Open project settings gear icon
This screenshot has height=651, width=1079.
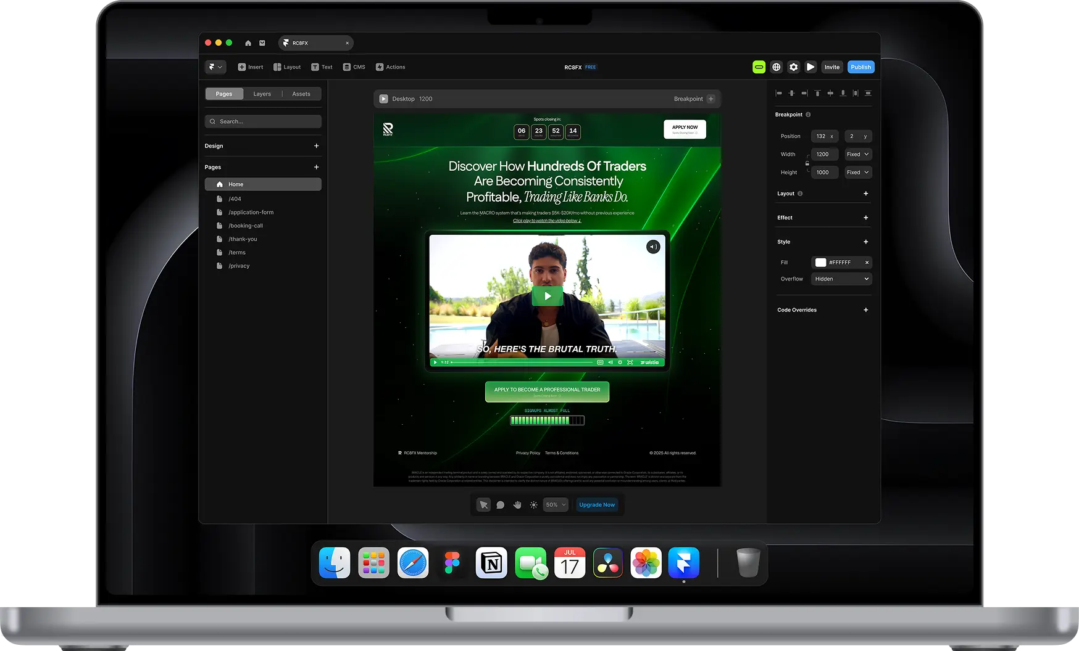[794, 67]
